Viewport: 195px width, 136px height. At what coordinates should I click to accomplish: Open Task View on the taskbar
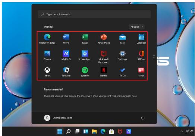pos(77,132)
